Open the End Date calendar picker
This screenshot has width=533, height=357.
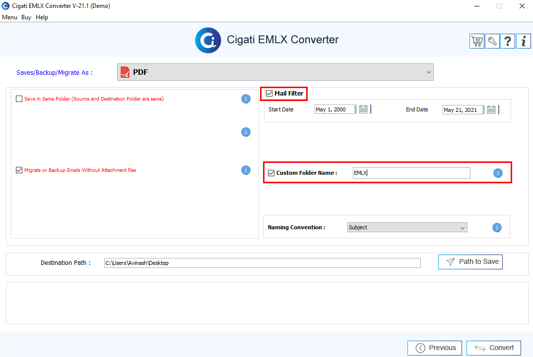491,110
